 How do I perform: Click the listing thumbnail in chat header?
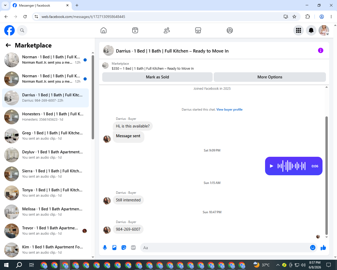[105, 65]
